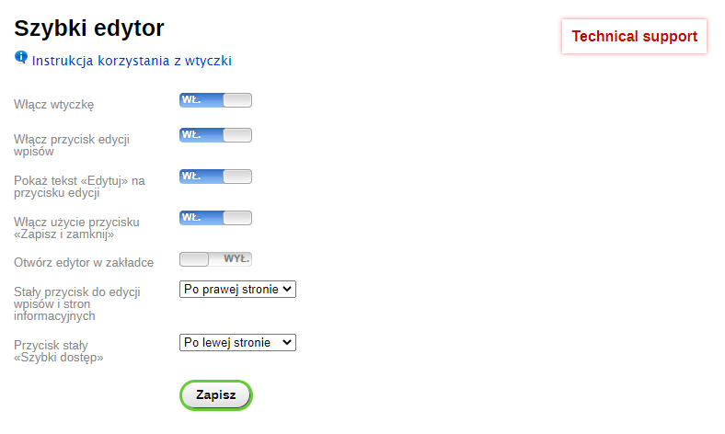Click the "Włącz przycisk edycji wpisów" label text
The height and width of the screenshot is (434, 725).
[x=72, y=145]
